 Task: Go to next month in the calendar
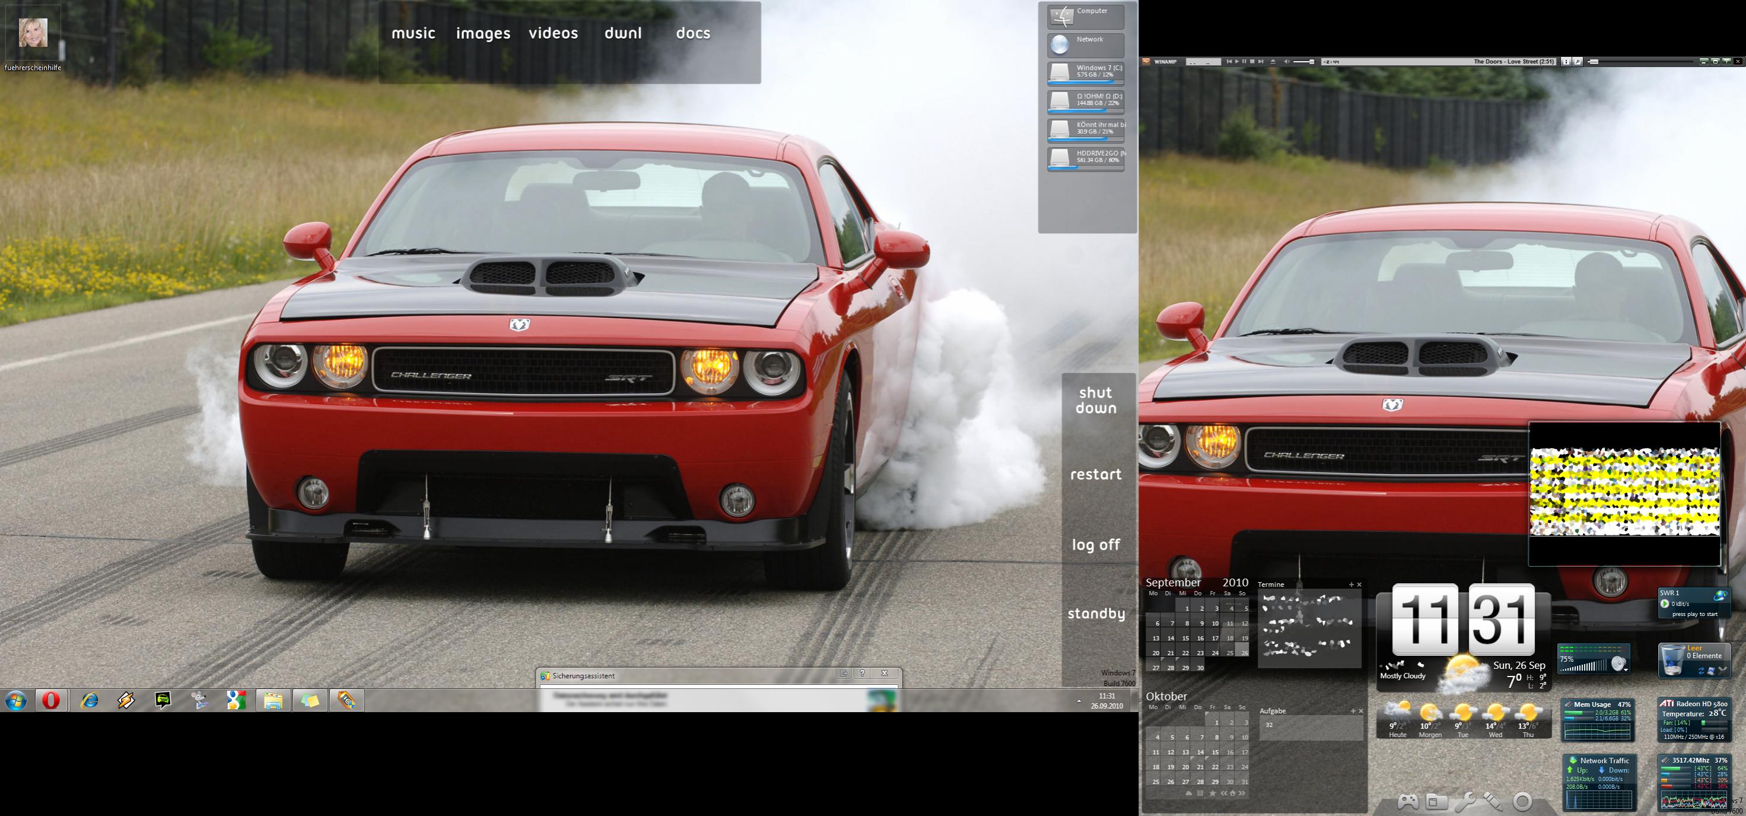pos(1242,793)
